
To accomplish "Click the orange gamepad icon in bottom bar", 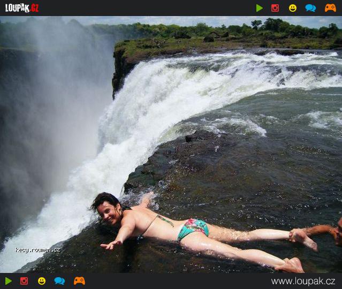I will (x=79, y=281).
